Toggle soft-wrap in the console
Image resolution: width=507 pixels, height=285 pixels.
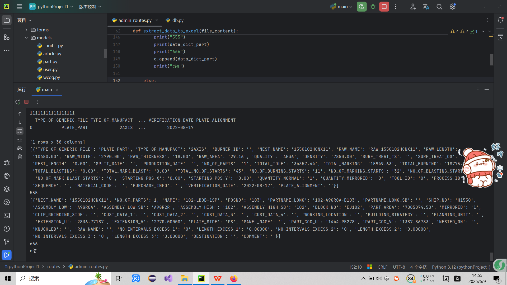click(20, 131)
